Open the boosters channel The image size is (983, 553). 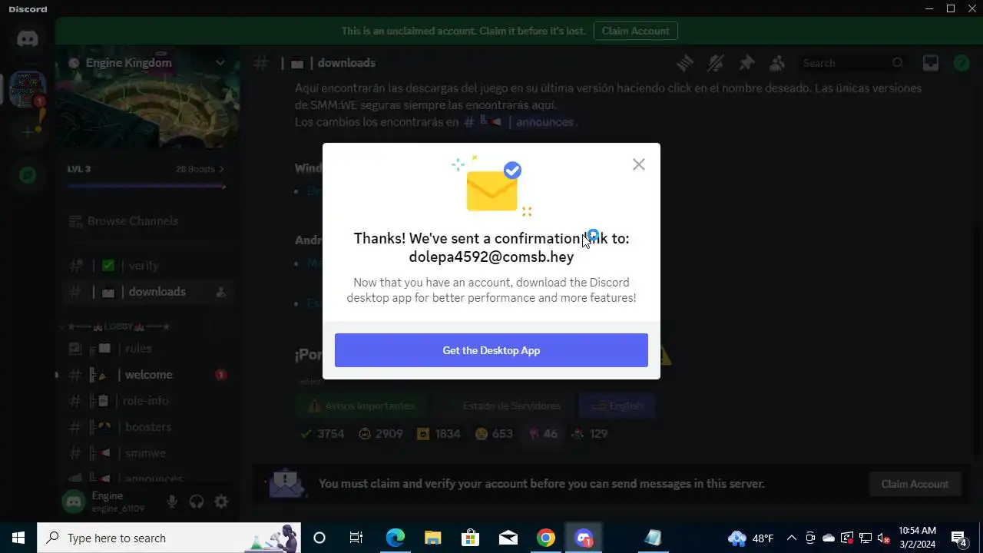pos(147,427)
